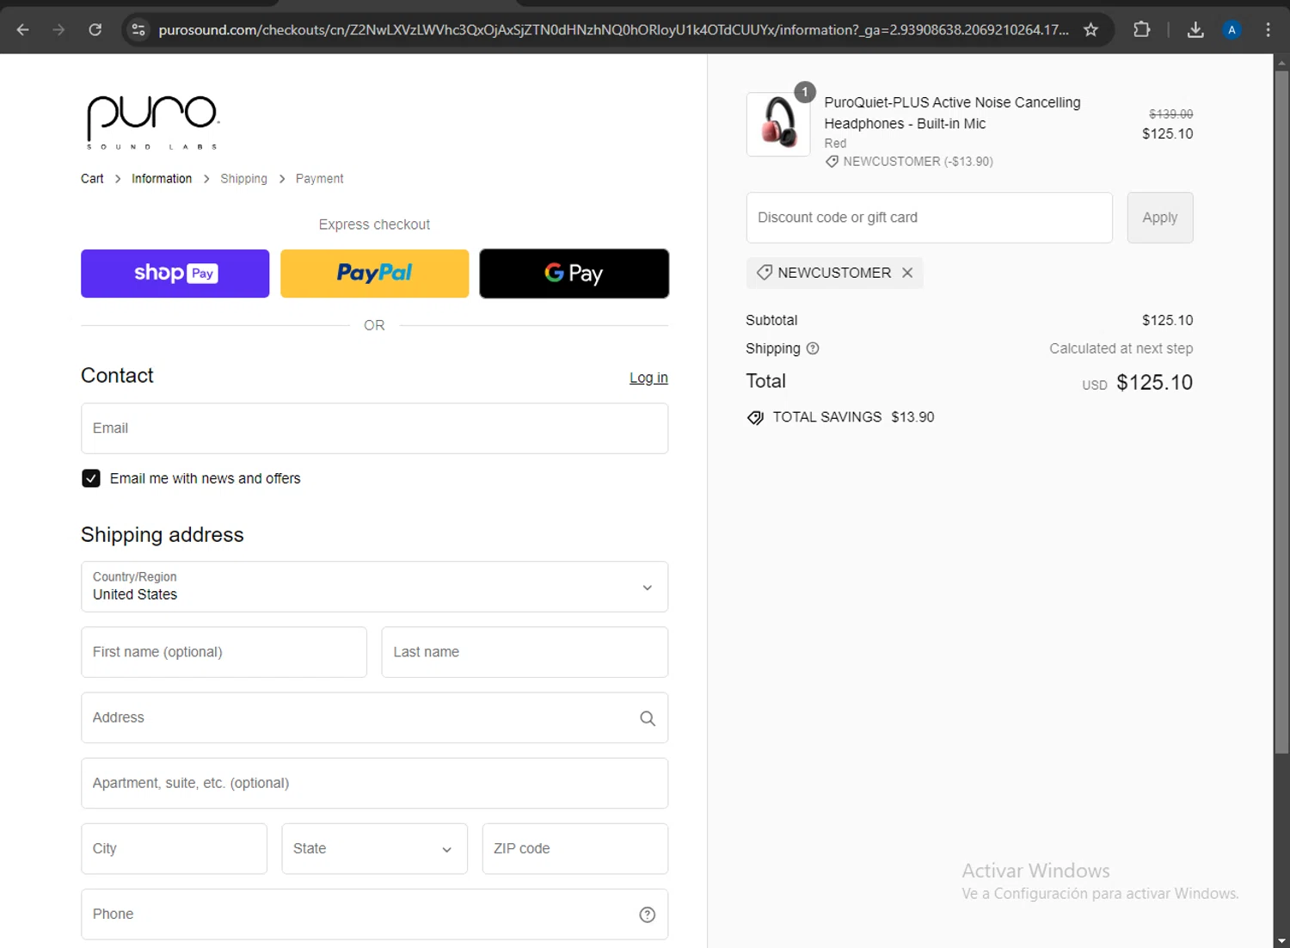Open site information icon in address bar
The height and width of the screenshot is (948, 1290).
point(138,30)
